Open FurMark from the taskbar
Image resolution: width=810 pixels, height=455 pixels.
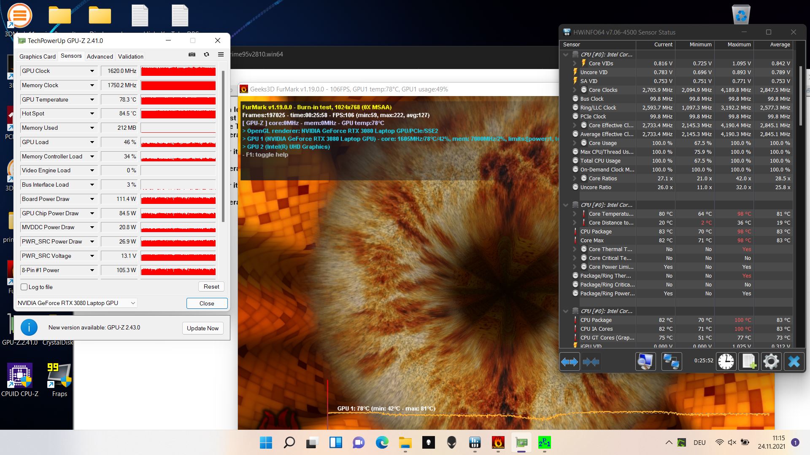click(498, 443)
